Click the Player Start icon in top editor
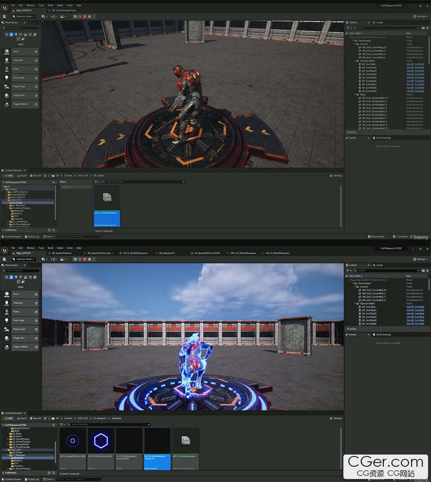Screen dimensions: 431x482 click(x=7, y=87)
